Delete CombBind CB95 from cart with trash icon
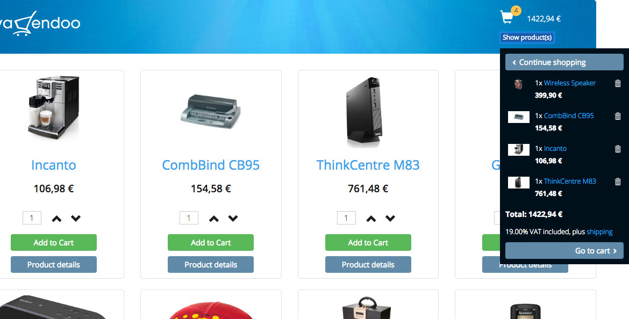Image resolution: width=629 pixels, height=319 pixels. (x=618, y=116)
